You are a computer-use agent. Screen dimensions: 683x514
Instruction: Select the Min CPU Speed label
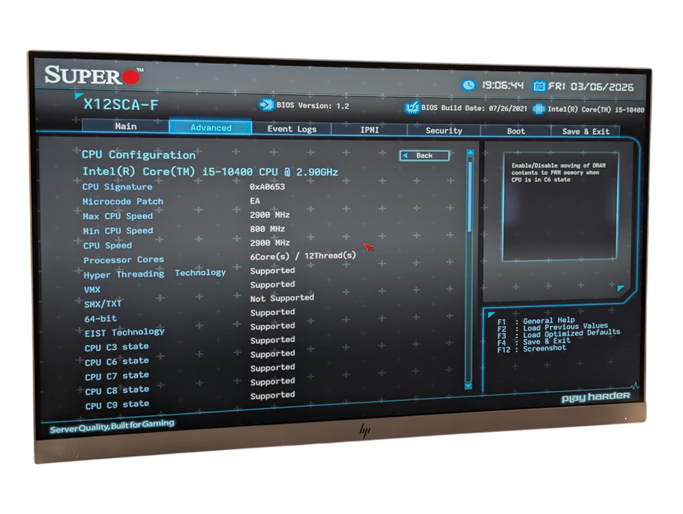coord(118,231)
